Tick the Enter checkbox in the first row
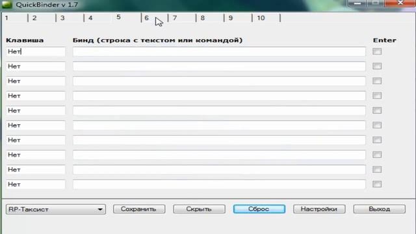 pyautogui.click(x=377, y=51)
